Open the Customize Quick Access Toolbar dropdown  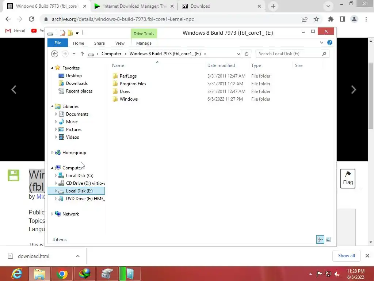pyautogui.click(x=77, y=33)
